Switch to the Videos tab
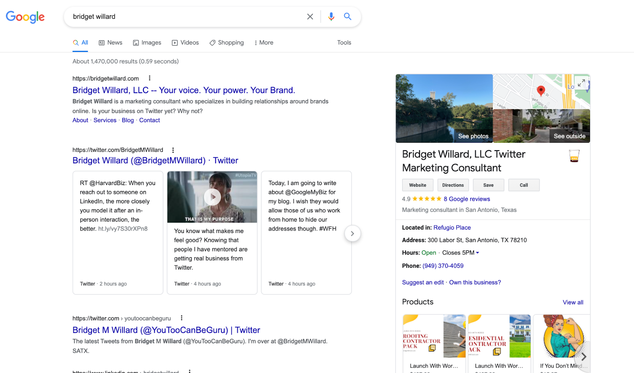Image resolution: width=634 pixels, height=373 pixels. [x=185, y=42]
